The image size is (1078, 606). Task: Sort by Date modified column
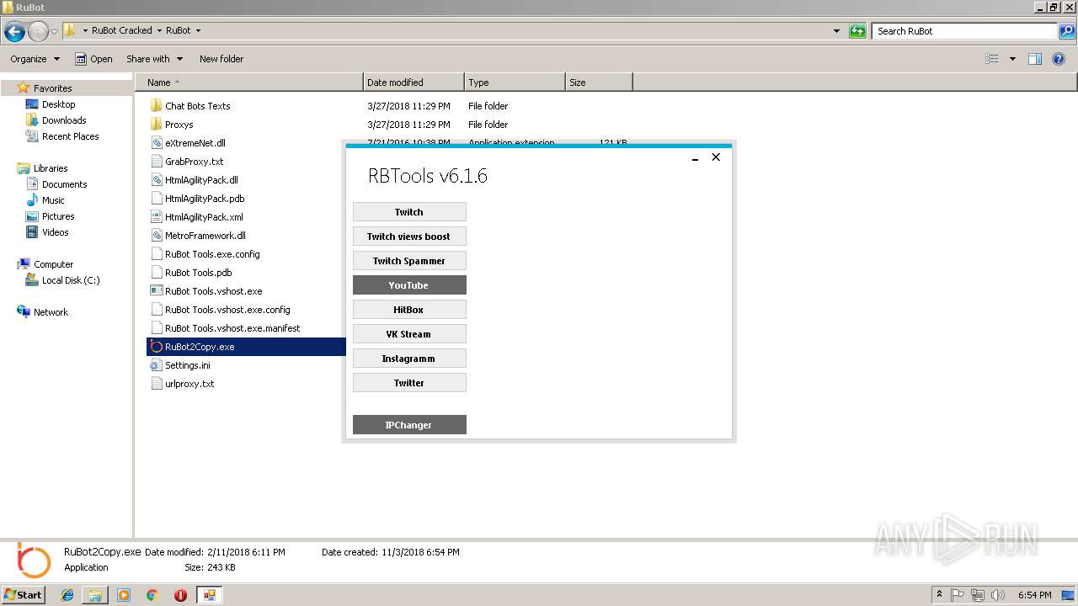(414, 82)
